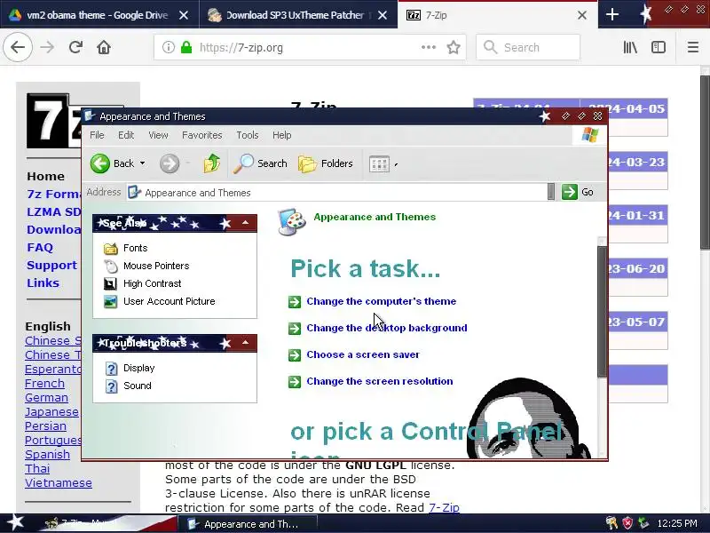Image resolution: width=710 pixels, height=533 pixels.
Task: Open the page actions ellipsis in the URL bar
Action: point(429,47)
